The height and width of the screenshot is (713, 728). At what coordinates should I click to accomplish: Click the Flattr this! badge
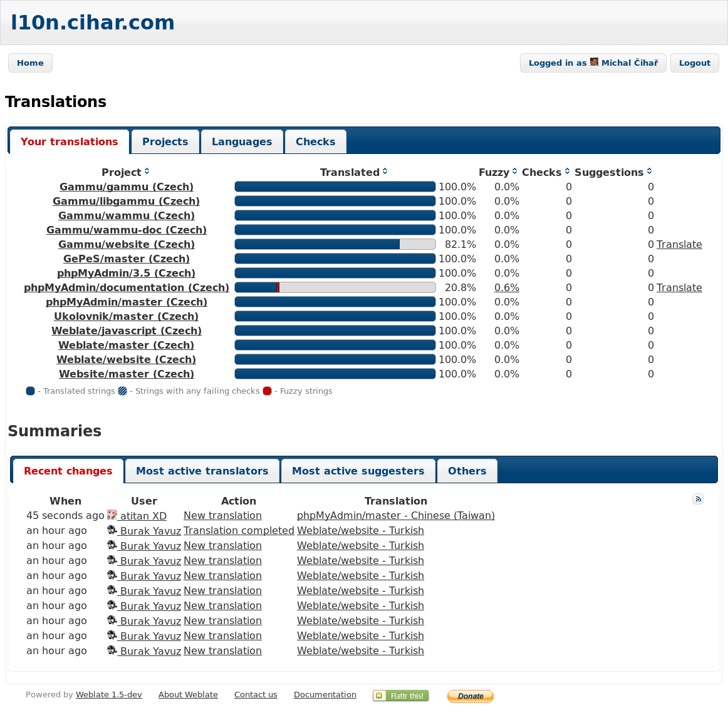401,695
